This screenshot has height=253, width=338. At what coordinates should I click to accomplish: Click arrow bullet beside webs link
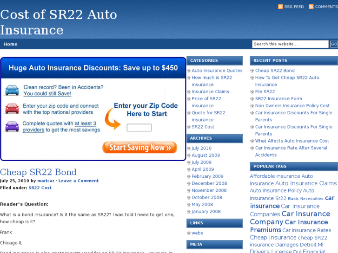[189, 233]
